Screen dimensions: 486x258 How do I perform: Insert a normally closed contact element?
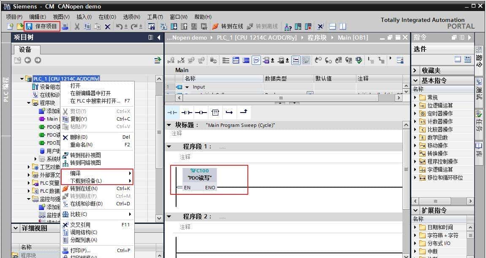(x=187, y=112)
